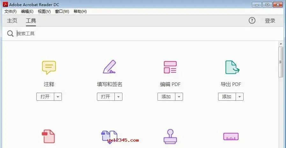Click the 注释 label text
Screen dimensions: 286x148
pyautogui.click(x=49, y=84)
